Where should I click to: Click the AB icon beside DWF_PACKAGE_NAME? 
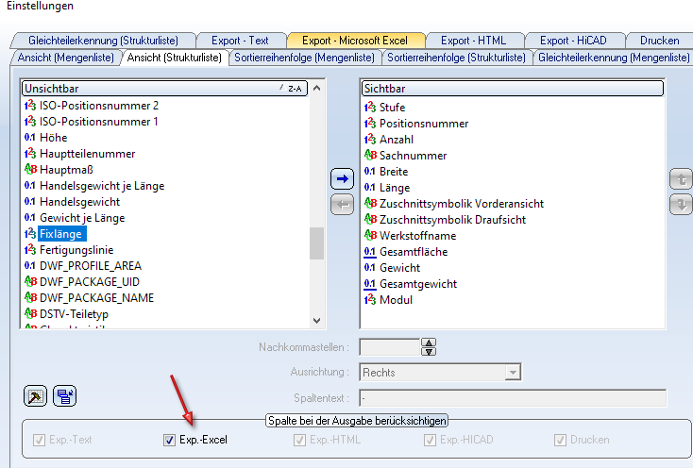pyautogui.click(x=30, y=298)
